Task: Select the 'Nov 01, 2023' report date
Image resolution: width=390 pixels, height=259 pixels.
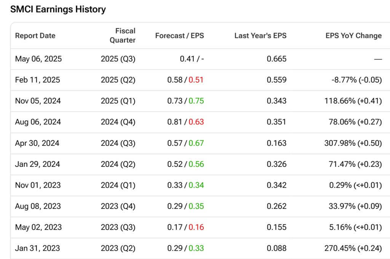Action: 38,185
